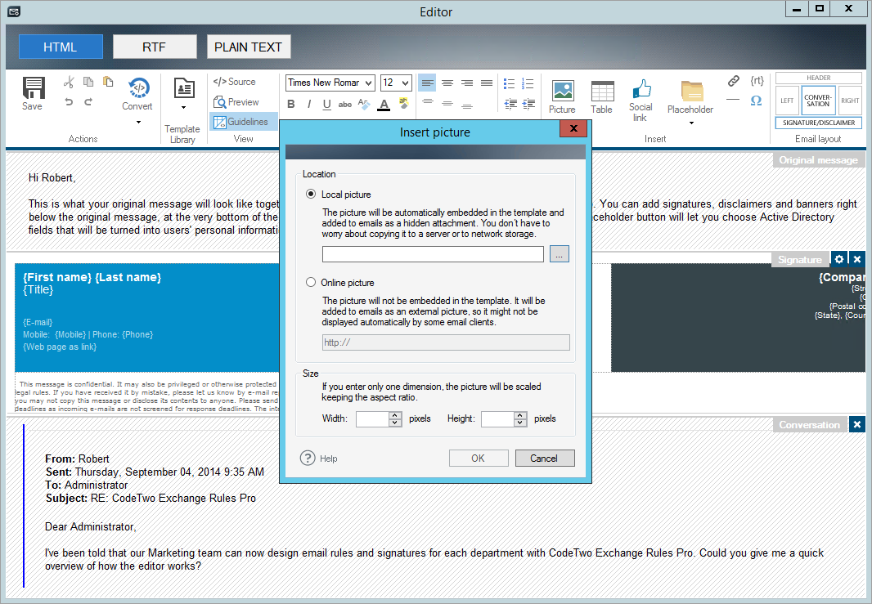Click the Convert circular arrows icon

[x=138, y=87]
